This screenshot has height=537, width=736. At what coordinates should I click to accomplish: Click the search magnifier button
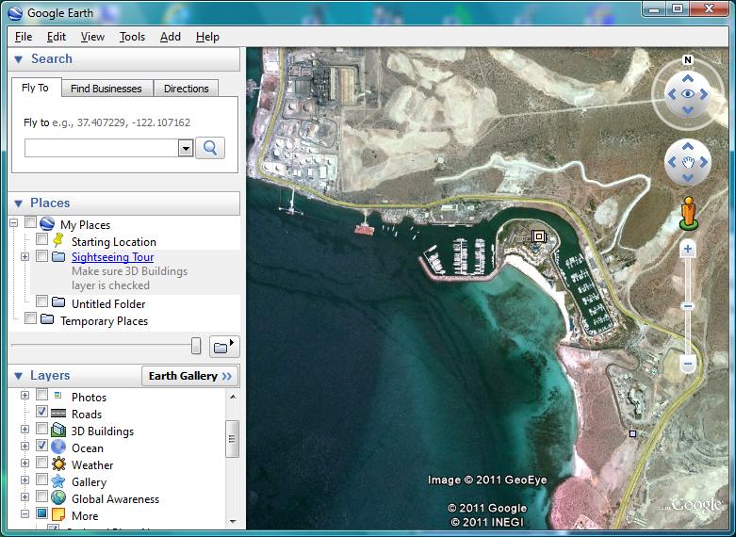point(210,148)
